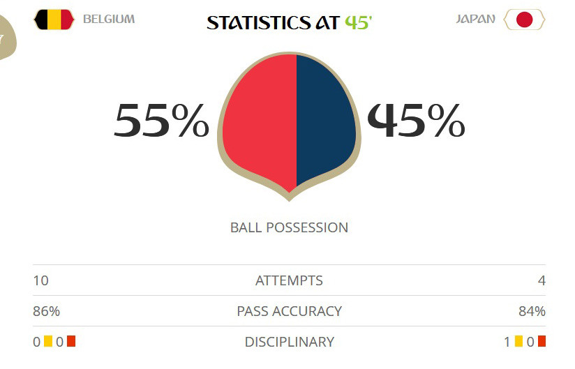Click Belgium's red card icon

(x=70, y=342)
